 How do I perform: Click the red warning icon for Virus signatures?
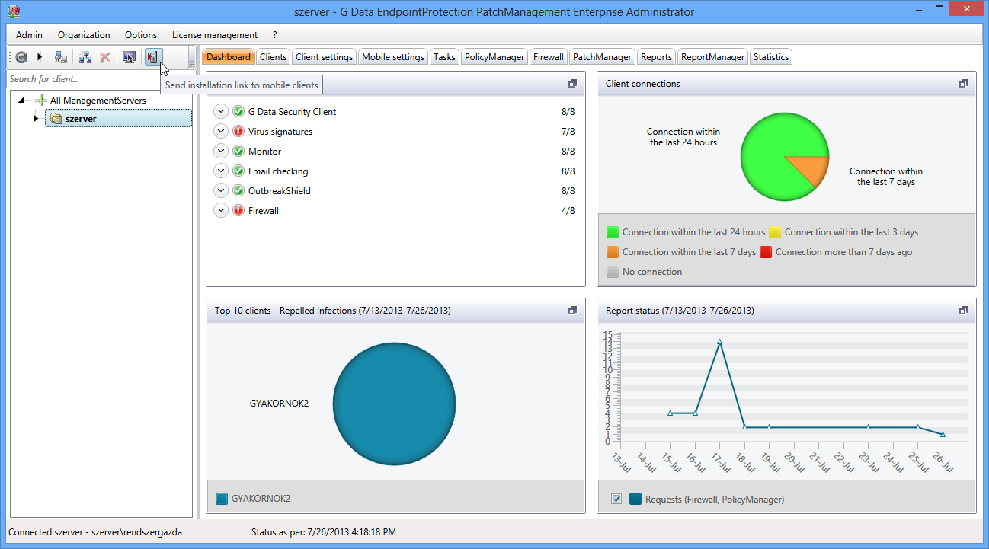238,132
